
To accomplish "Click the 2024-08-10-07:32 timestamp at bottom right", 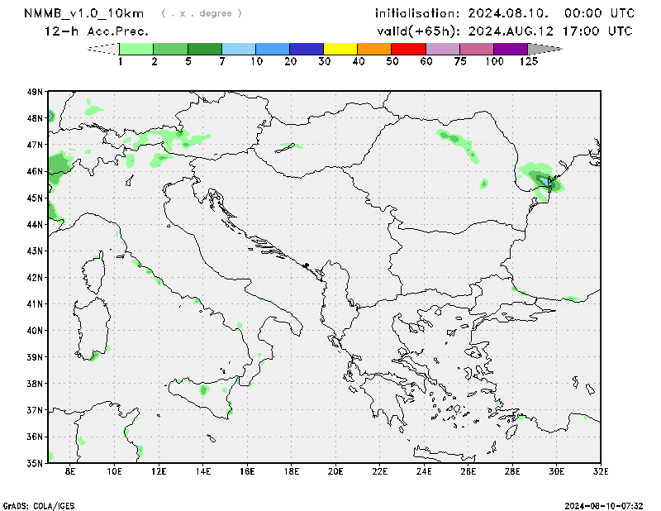I will (x=610, y=504).
